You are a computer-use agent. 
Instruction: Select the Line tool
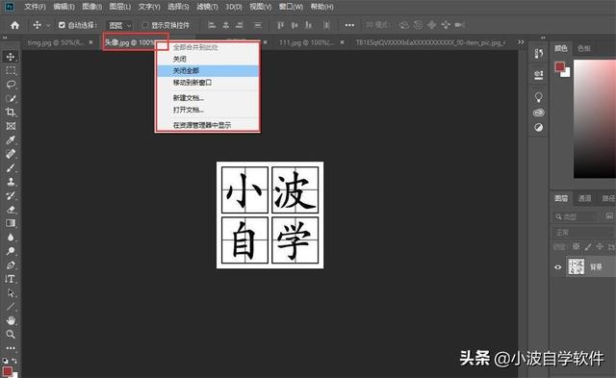point(11,307)
